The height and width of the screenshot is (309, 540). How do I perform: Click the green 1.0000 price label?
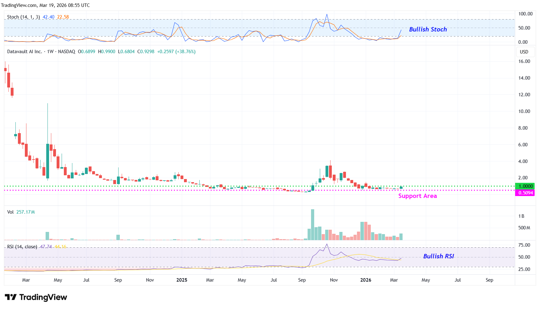pos(525,186)
